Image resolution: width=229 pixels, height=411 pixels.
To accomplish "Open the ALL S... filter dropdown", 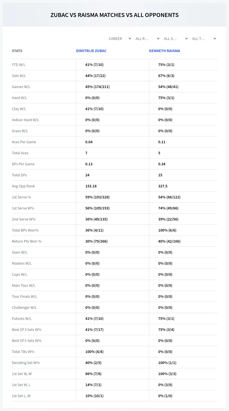I will pos(176,38).
